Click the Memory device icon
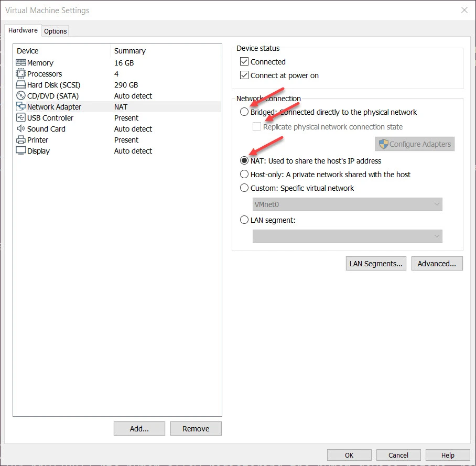The height and width of the screenshot is (466, 476). coord(21,63)
